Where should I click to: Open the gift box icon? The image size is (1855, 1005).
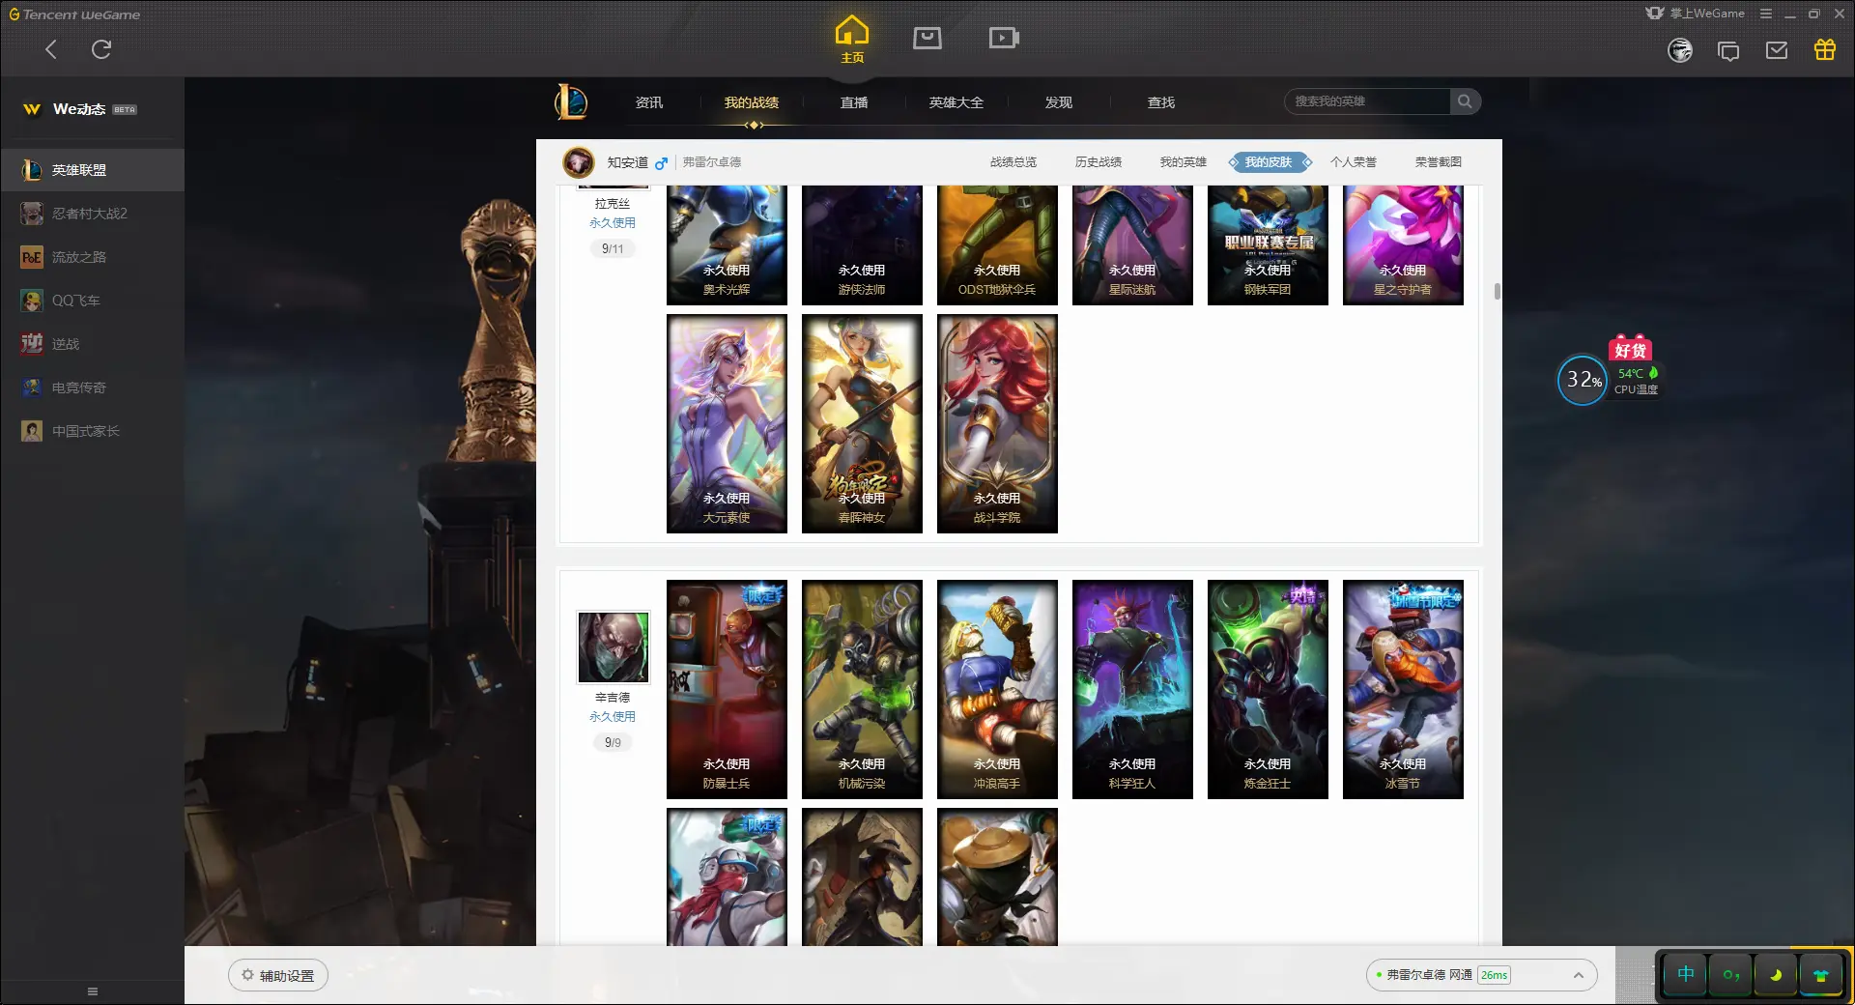[1825, 49]
